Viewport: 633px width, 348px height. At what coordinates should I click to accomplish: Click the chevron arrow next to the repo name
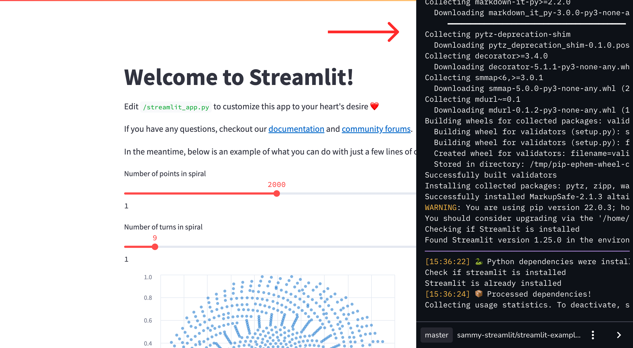click(619, 335)
